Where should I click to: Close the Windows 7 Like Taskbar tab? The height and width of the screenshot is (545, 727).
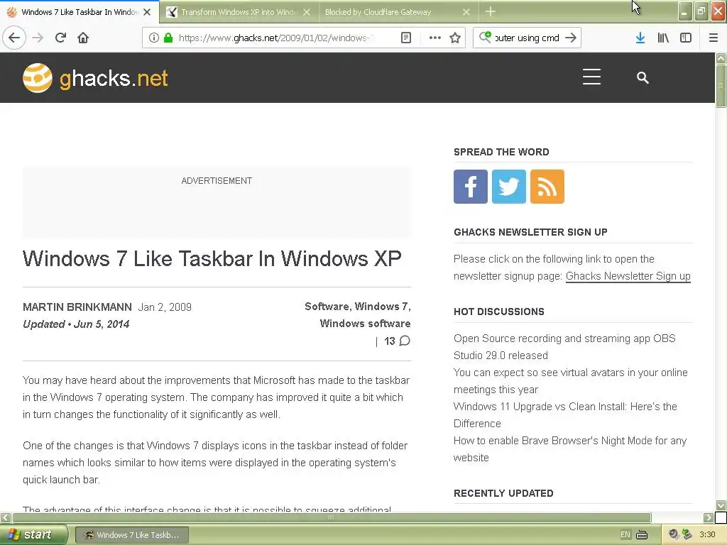[x=147, y=12]
